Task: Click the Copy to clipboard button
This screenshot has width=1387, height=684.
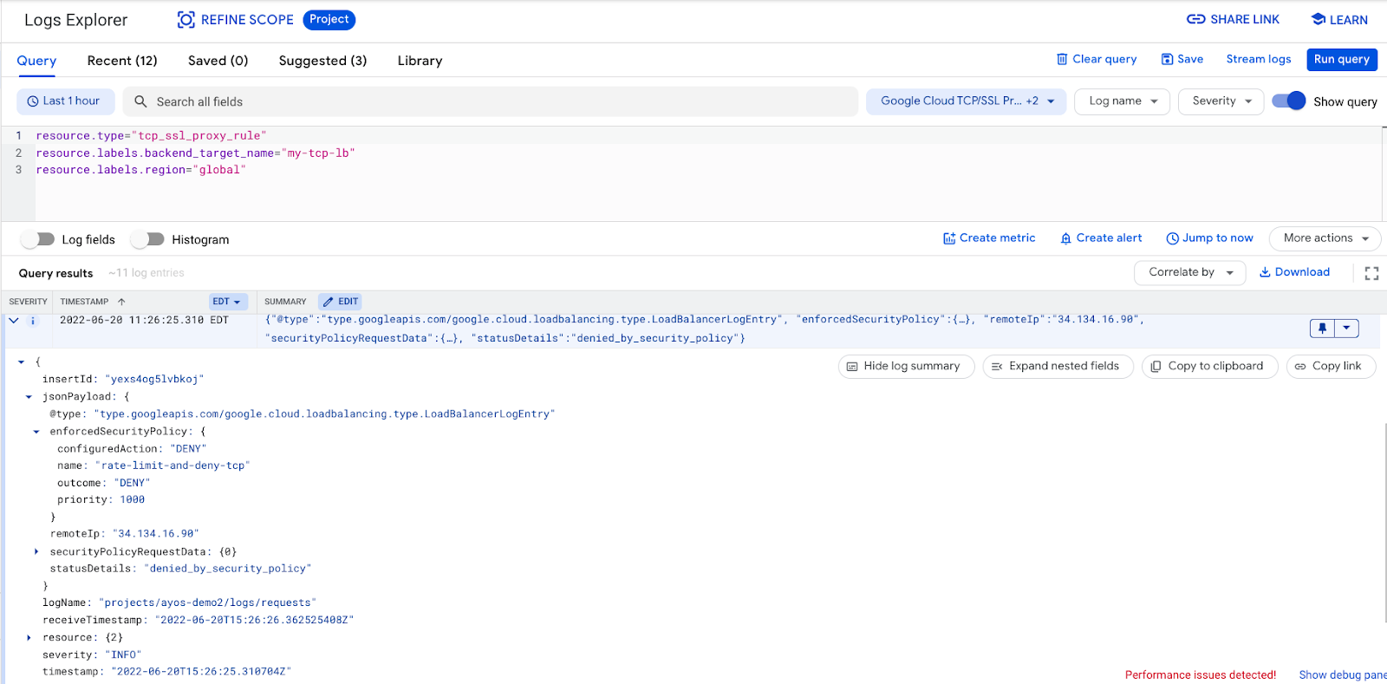Action: click(1209, 367)
